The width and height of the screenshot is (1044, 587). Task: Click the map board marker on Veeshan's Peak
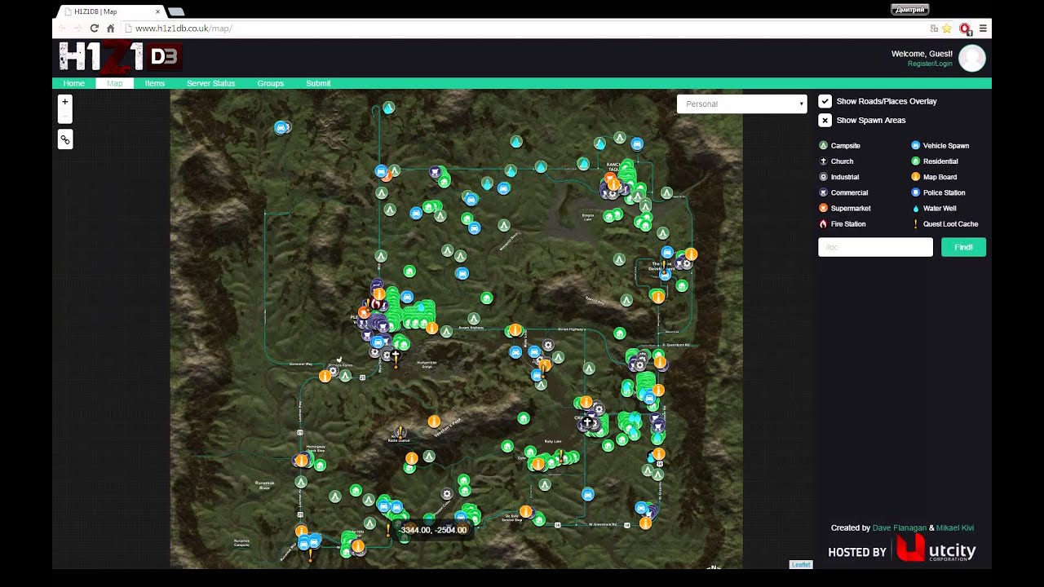tap(434, 421)
